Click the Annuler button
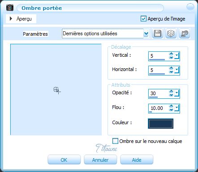The image size is (198, 172). [x=100, y=160]
